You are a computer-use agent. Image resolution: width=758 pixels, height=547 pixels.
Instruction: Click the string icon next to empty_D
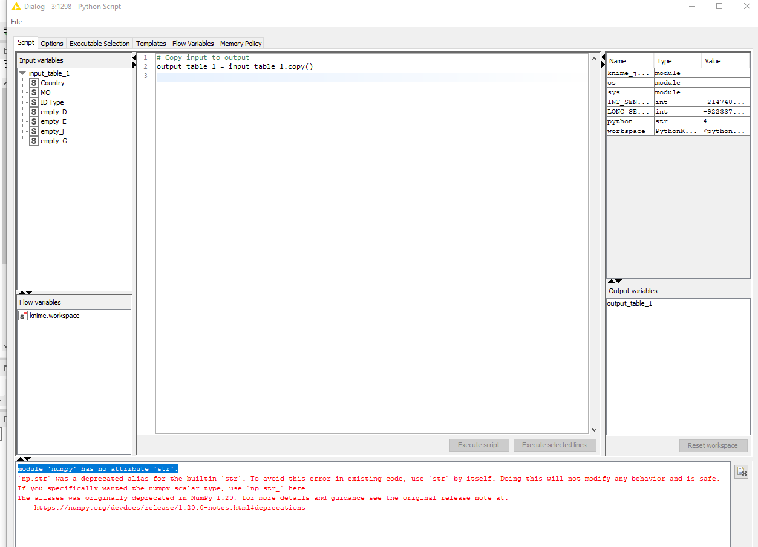[34, 112]
